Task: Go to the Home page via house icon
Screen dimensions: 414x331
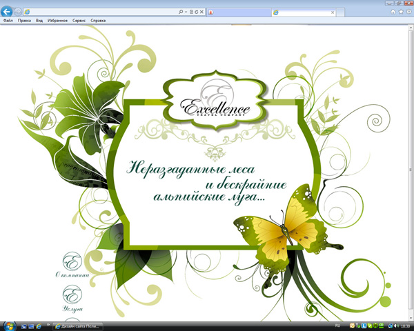Action: coord(393,12)
